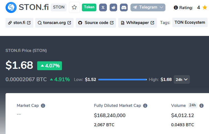Click the Low $1.52 value

(90, 80)
